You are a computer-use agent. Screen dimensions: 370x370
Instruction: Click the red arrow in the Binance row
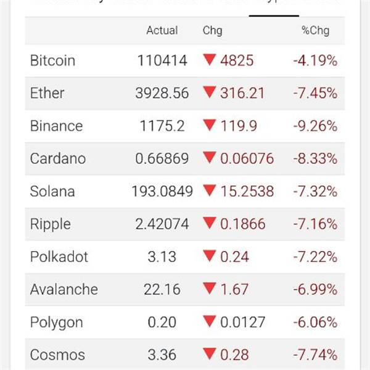pos(210,125)
